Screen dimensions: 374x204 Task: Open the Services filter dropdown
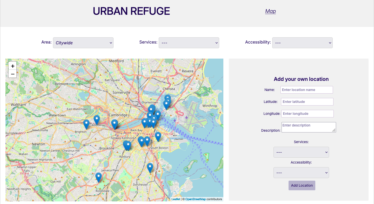point(189,43)
